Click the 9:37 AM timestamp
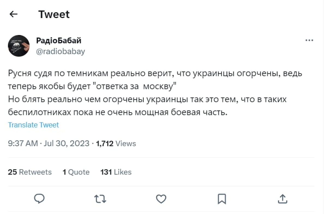The height and width of the screenshot is (214, 327). click(x=23, y=143)
